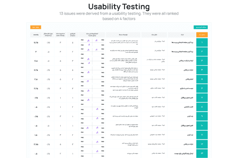Click the subtitle mentioning "13 issues were derived"
This screenshot has width=238, height=158.
click(x=119, y=16)
